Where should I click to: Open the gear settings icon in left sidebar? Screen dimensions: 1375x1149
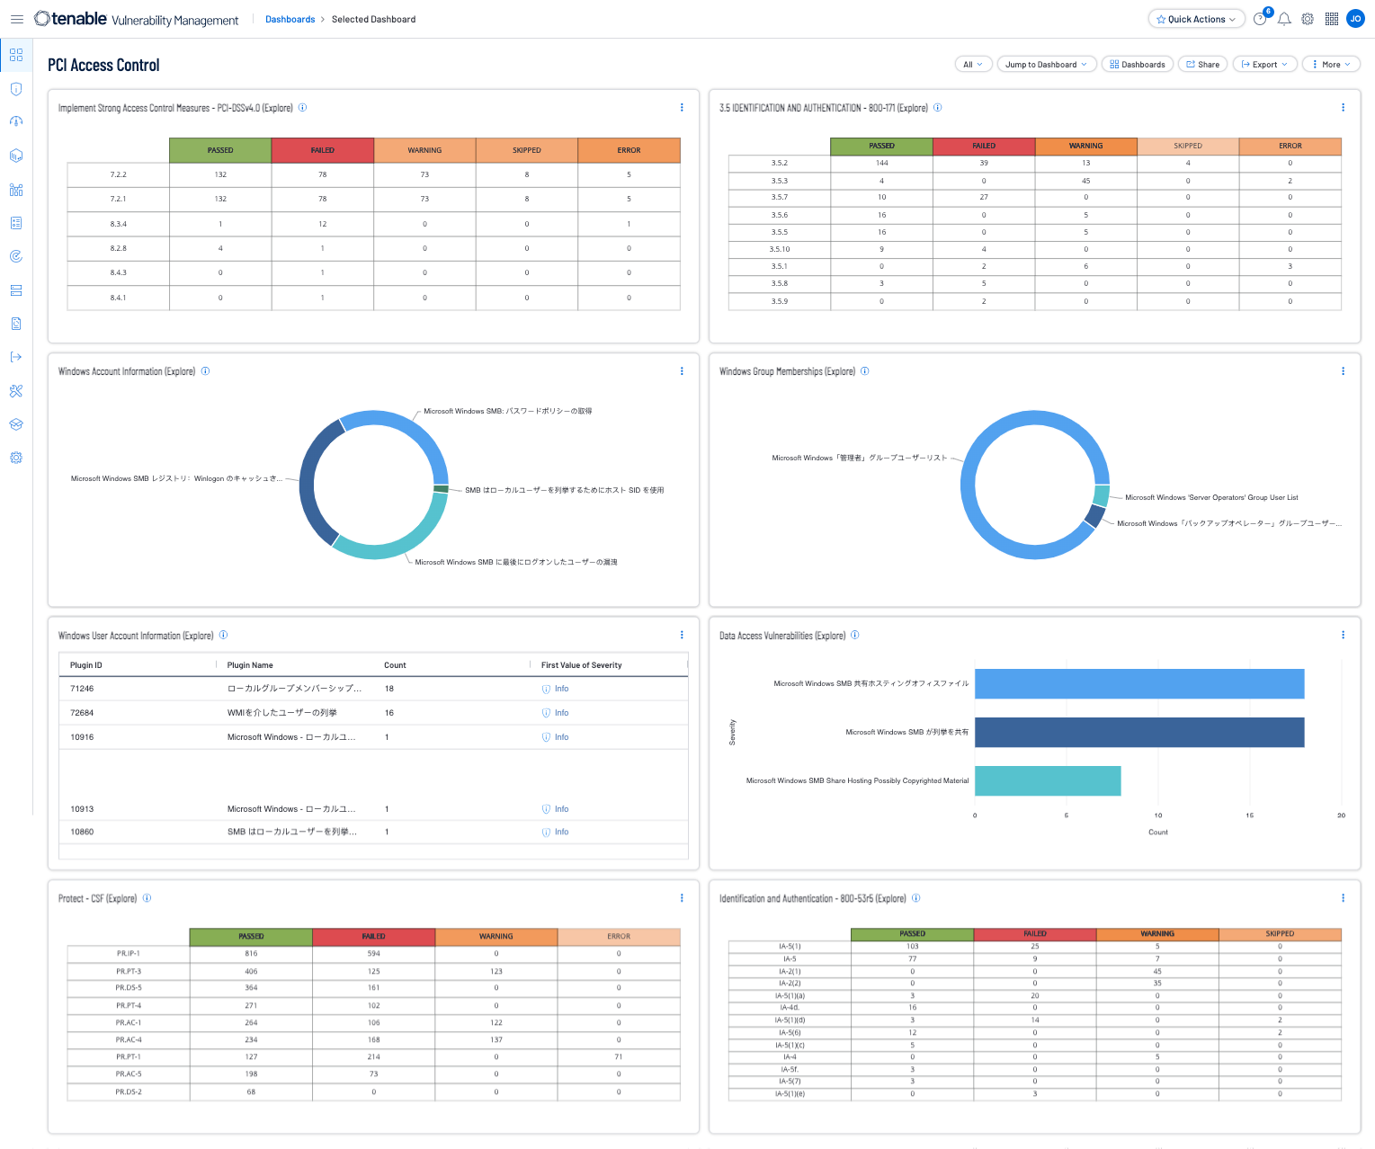pos(16,458)
